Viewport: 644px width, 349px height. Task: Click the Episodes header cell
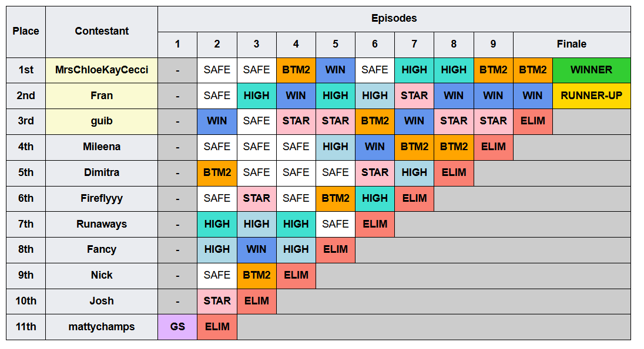tap(394, 19)
